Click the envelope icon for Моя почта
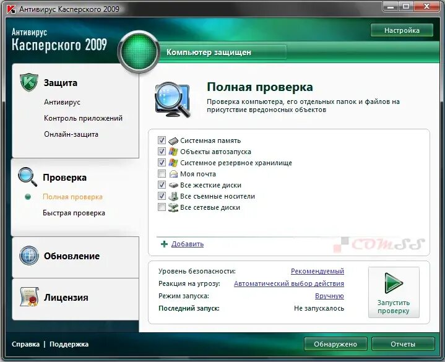This screenshot has width=445, height=362. click(173, 174)
